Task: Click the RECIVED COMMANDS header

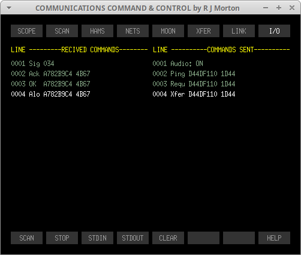Action: (90, 50)
